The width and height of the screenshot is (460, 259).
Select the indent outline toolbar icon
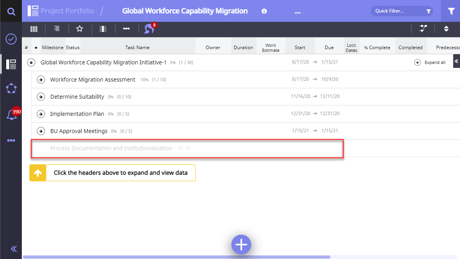pos(57,28)
